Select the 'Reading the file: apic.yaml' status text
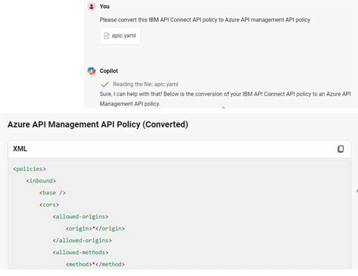358x276 pixels. tap(146, 84)
